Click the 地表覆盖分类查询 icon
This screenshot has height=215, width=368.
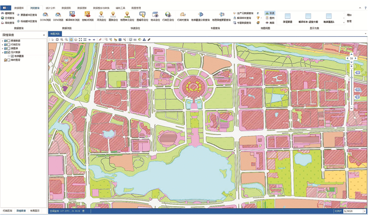200,15
